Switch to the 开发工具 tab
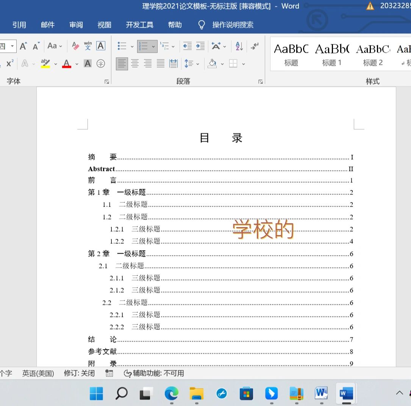This screenshot has width=411, height=406. coord(139,25)
